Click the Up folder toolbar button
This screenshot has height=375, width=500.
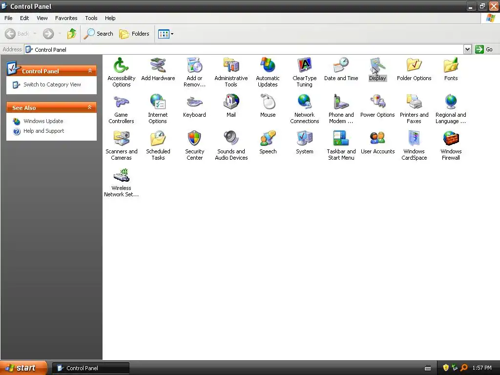pyautogui.click(x=71, y=34)
